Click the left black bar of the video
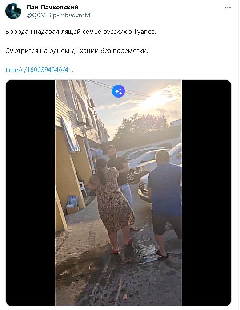 pos(31,193)
